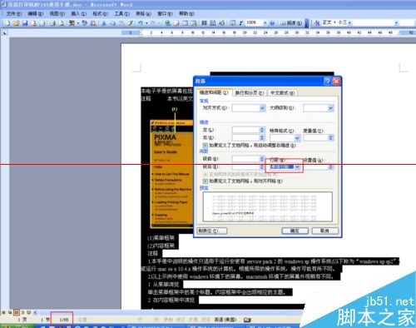Click the Print toolbar icon
The width and height of the screenshot is (416, 328).
(52, 23)
